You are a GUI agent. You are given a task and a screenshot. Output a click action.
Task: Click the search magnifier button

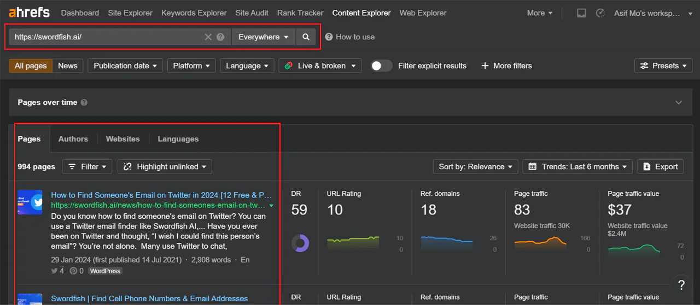306,37
